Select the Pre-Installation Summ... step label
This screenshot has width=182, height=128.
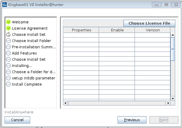[x=34, y=47]
